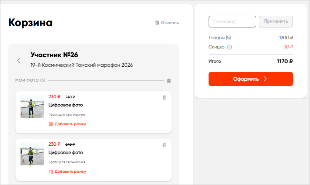Viewport: 310px width, 185px height.
Task: Click the first Цифровое фото title
Action: (66, 105)
